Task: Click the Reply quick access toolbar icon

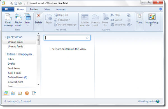Action: (x=15, y=3)
